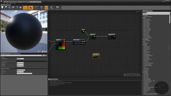Click the small constant node output pin
171x96 pixels.
(x=84, y=31)
